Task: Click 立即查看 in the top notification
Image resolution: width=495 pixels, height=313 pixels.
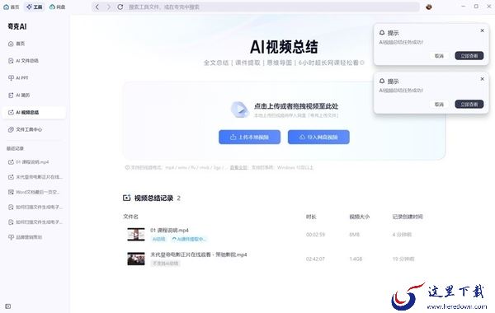Action: [x=469, y=56]
